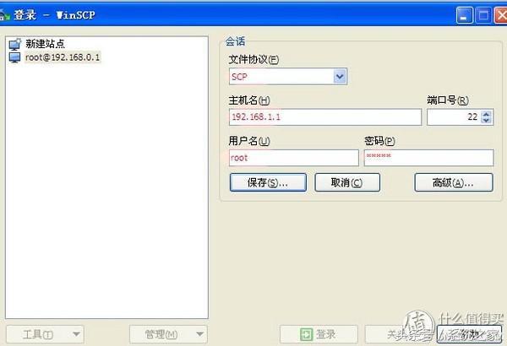Click the username field containing root

click(293, 158)
